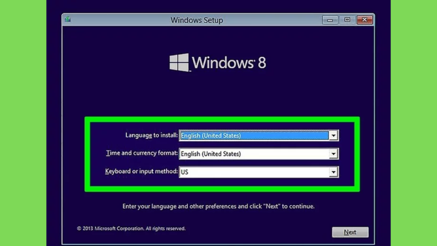Click the 'Language to install:' label
This screenshot has width=437, height=246.
(x=151, y=135)
